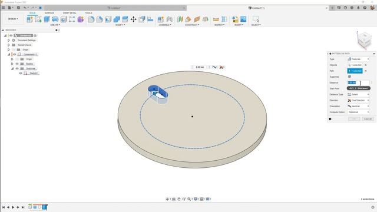
Task: Open the Type dropdown showing Features
Action: point(358,59)
